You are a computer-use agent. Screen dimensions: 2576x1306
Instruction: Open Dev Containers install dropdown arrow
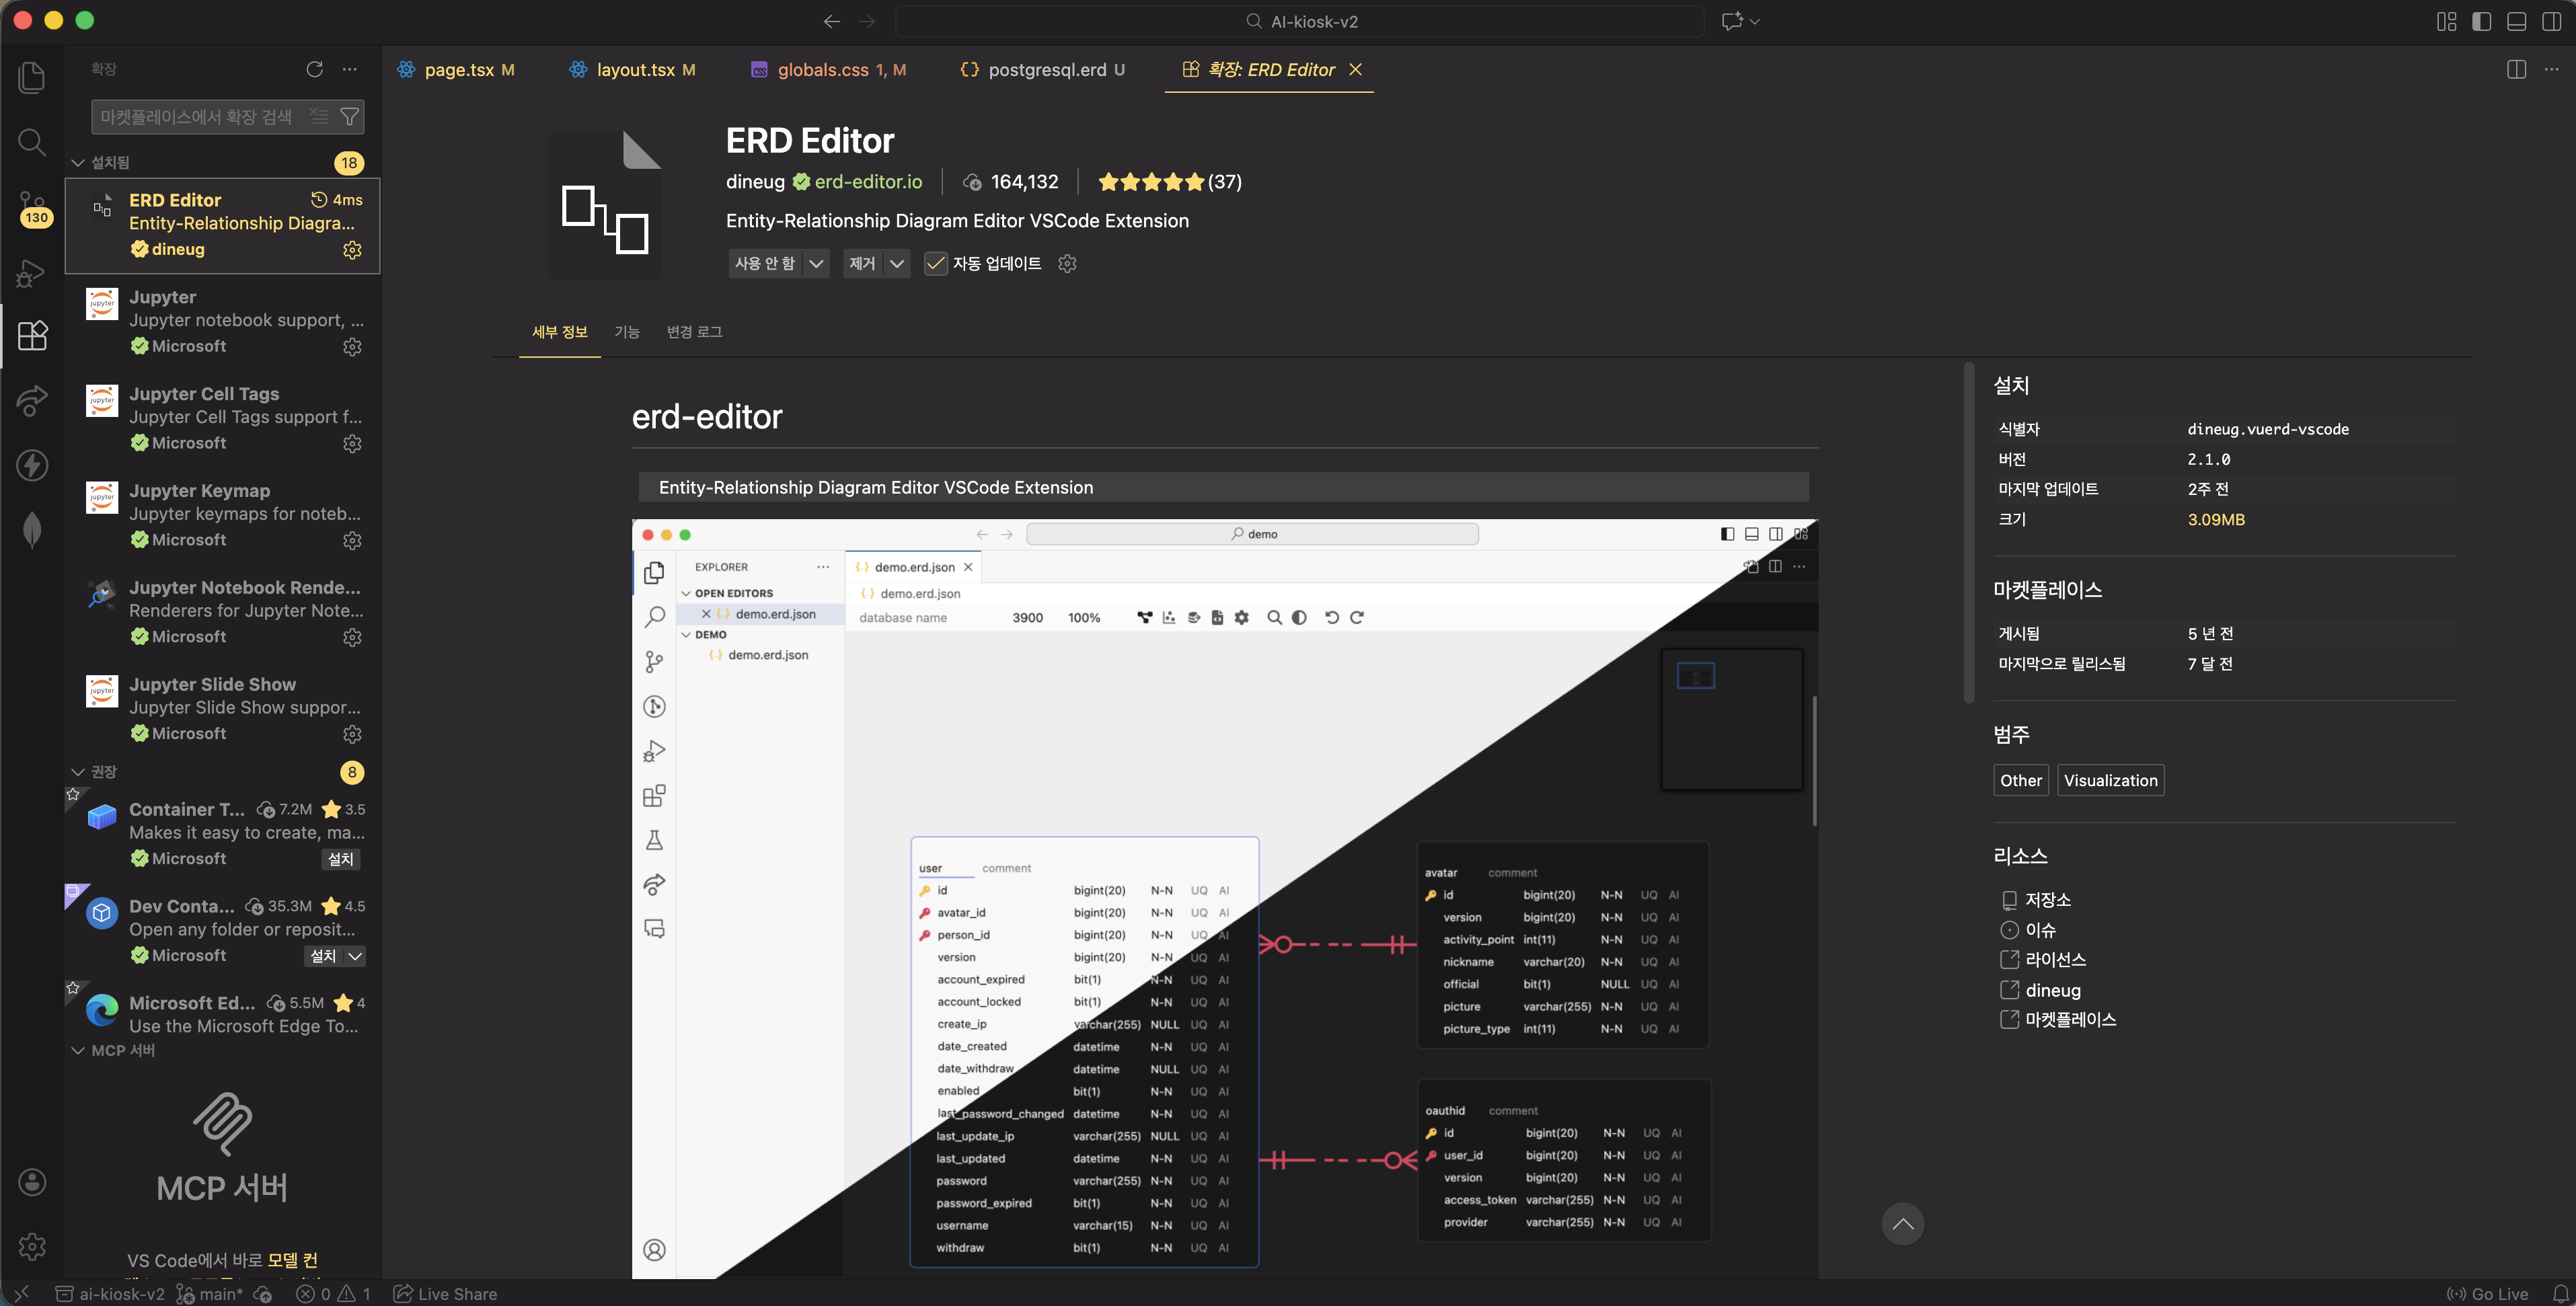click(x=354, y=956)
